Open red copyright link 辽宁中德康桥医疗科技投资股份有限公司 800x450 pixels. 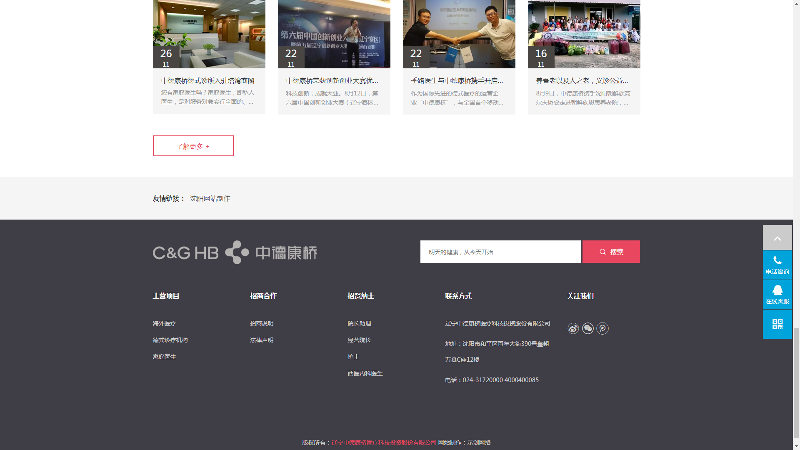click(x=384, y=443)
